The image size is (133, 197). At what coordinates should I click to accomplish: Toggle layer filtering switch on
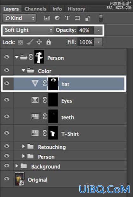pyautogui.click(x=101, y=18)
